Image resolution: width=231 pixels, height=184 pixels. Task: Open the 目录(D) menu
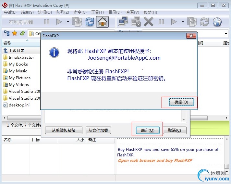(x=115, y=12)
